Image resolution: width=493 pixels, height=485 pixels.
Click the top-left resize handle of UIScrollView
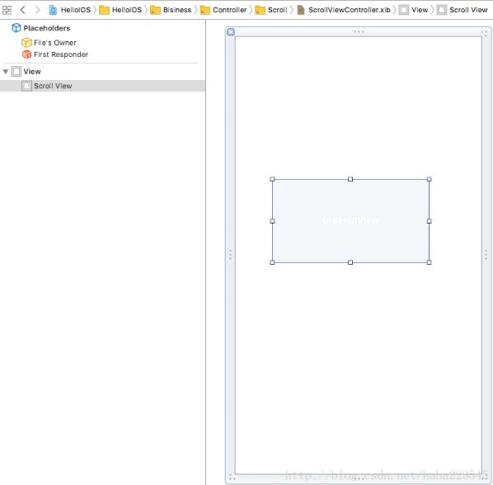(272, 179)
